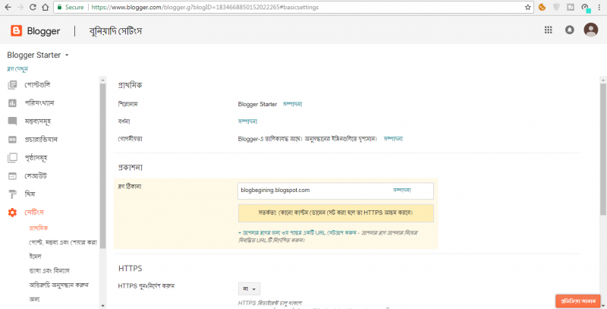Viewport: 607px width, 309px height.
Task: Select the লেআউট menu item
Action: click(x=36, y=176)
